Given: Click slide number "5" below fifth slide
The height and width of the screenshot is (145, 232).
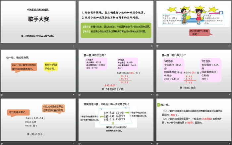Looking at the screenshot, I should [x=152, y=95].
